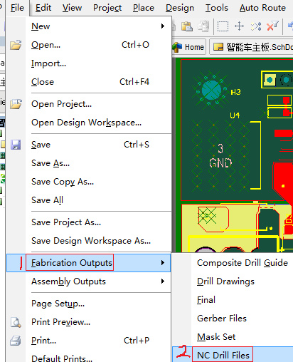The height and width of the screenshot is (362, 293).
Task: Choose Gerber Files submenu entry
Action: tap(233, 319)
